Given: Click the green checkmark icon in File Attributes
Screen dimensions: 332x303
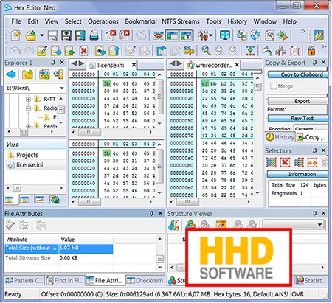Looking at the screenshot, I should pyautogui.click(x=10, y=226).
